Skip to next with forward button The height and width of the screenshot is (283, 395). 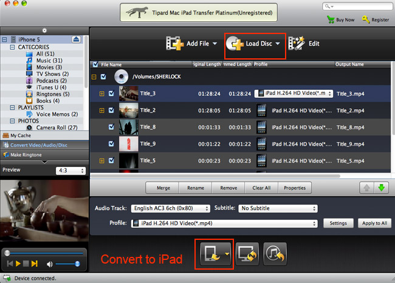[35, 264]
